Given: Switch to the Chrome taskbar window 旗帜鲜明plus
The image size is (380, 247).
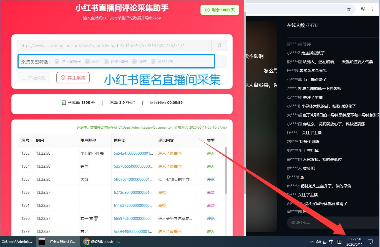Looking at the screenshot, I should point(102,241).
